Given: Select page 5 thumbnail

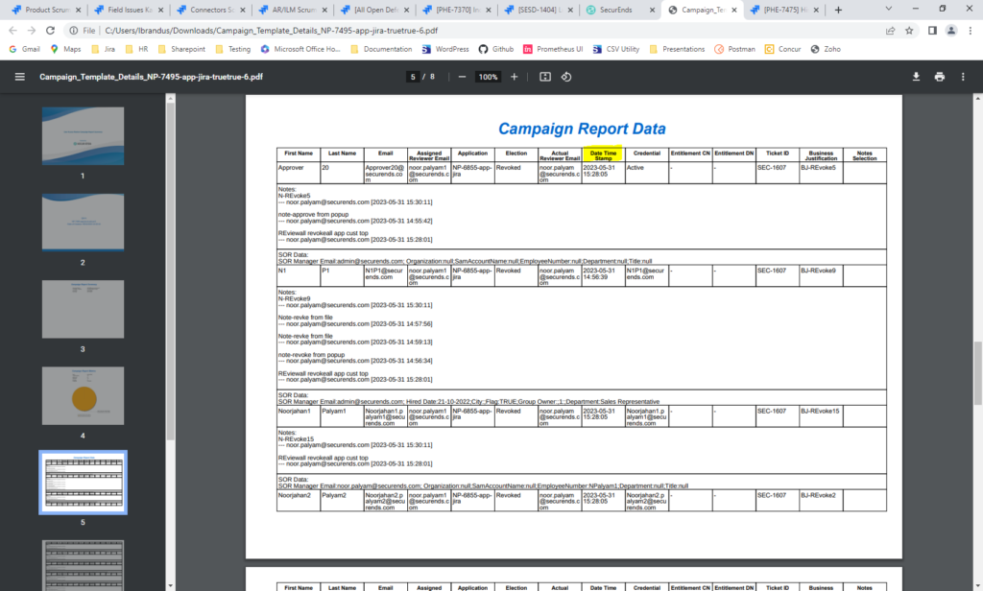Looking at the screenshot, I should [x=83, y=483].
